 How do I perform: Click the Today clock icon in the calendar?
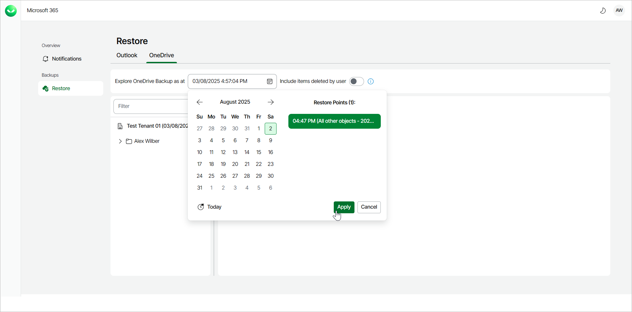pos(201,207)
